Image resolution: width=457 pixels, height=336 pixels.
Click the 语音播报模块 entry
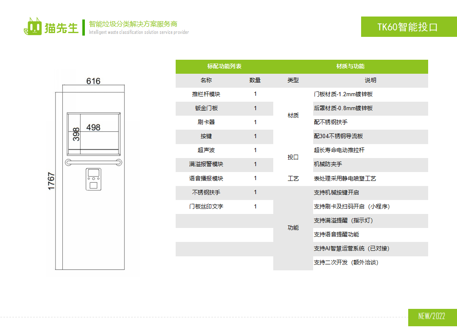coord(206,178)
